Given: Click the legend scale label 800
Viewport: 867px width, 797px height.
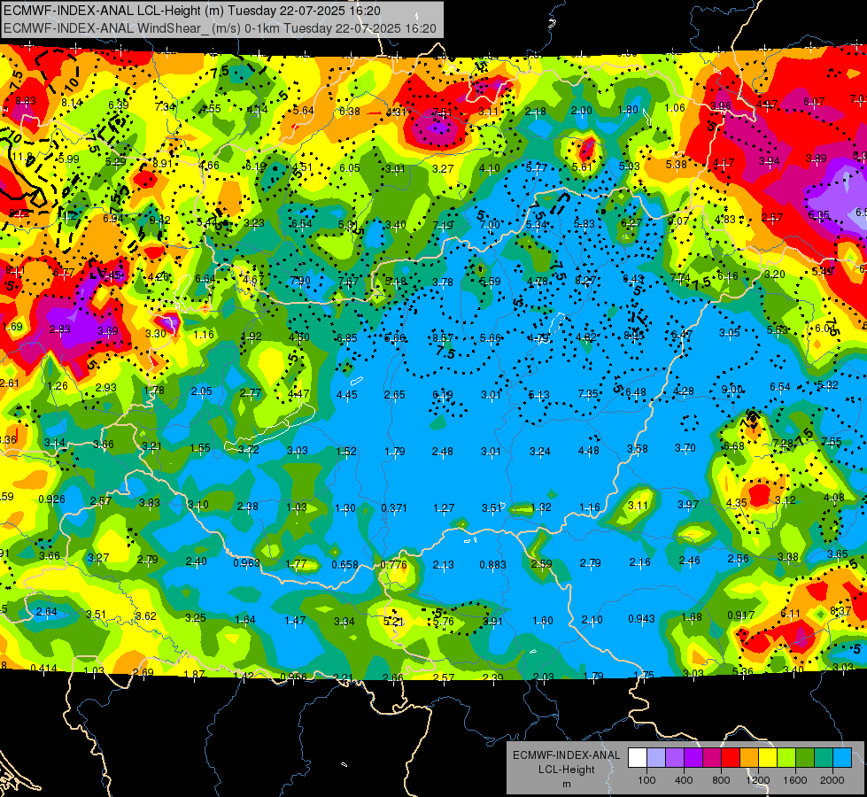Looking at the screenshot, I should [721, 780].
